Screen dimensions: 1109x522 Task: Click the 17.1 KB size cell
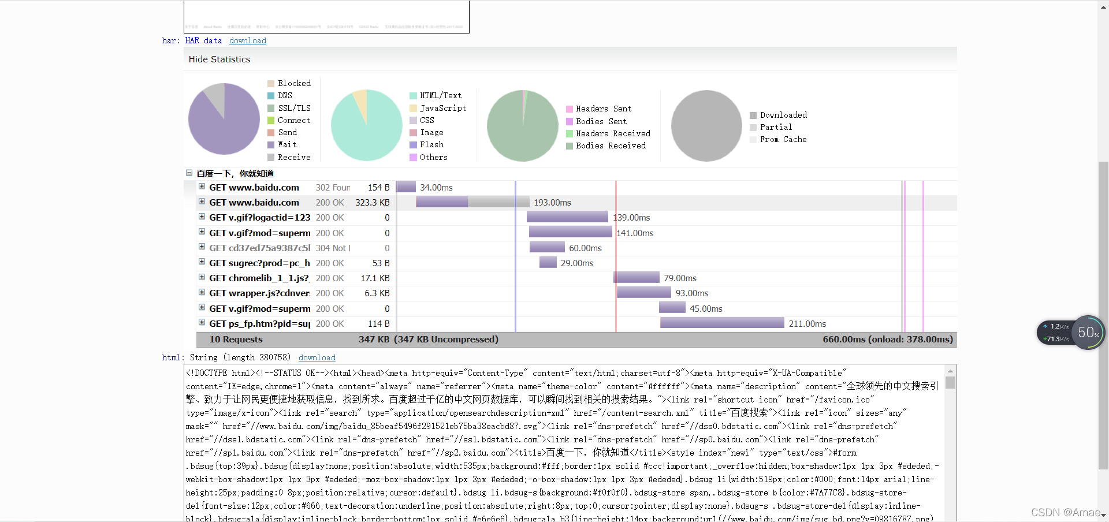(375, 278)
